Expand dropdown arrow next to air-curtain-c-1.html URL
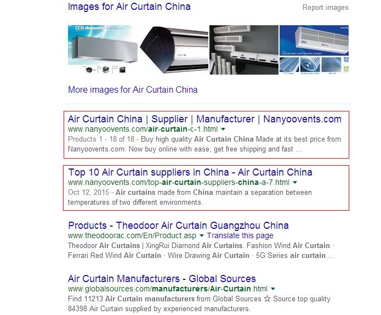 223,129
